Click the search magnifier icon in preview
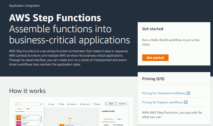213x126 pixels. [17, 104]
